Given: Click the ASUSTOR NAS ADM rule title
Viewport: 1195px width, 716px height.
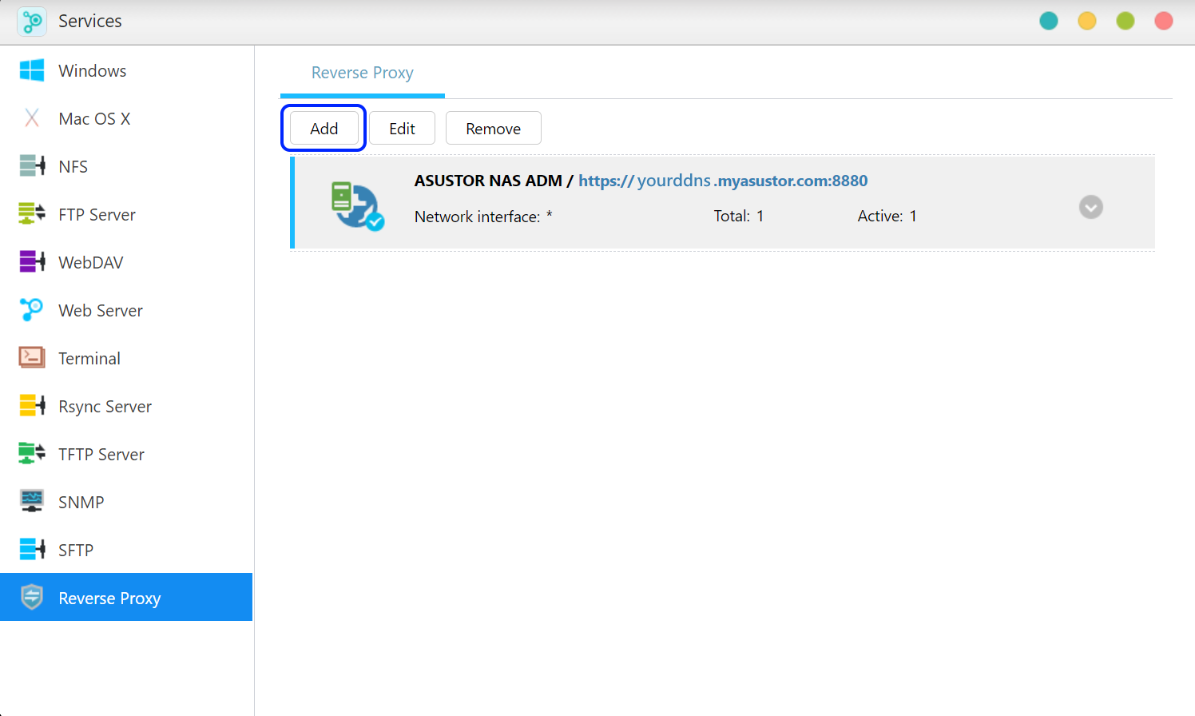Looking at the screenshot, I should coord(488,181).
